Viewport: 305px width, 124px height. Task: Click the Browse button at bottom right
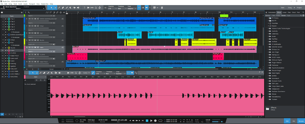(x=301, y=121)
